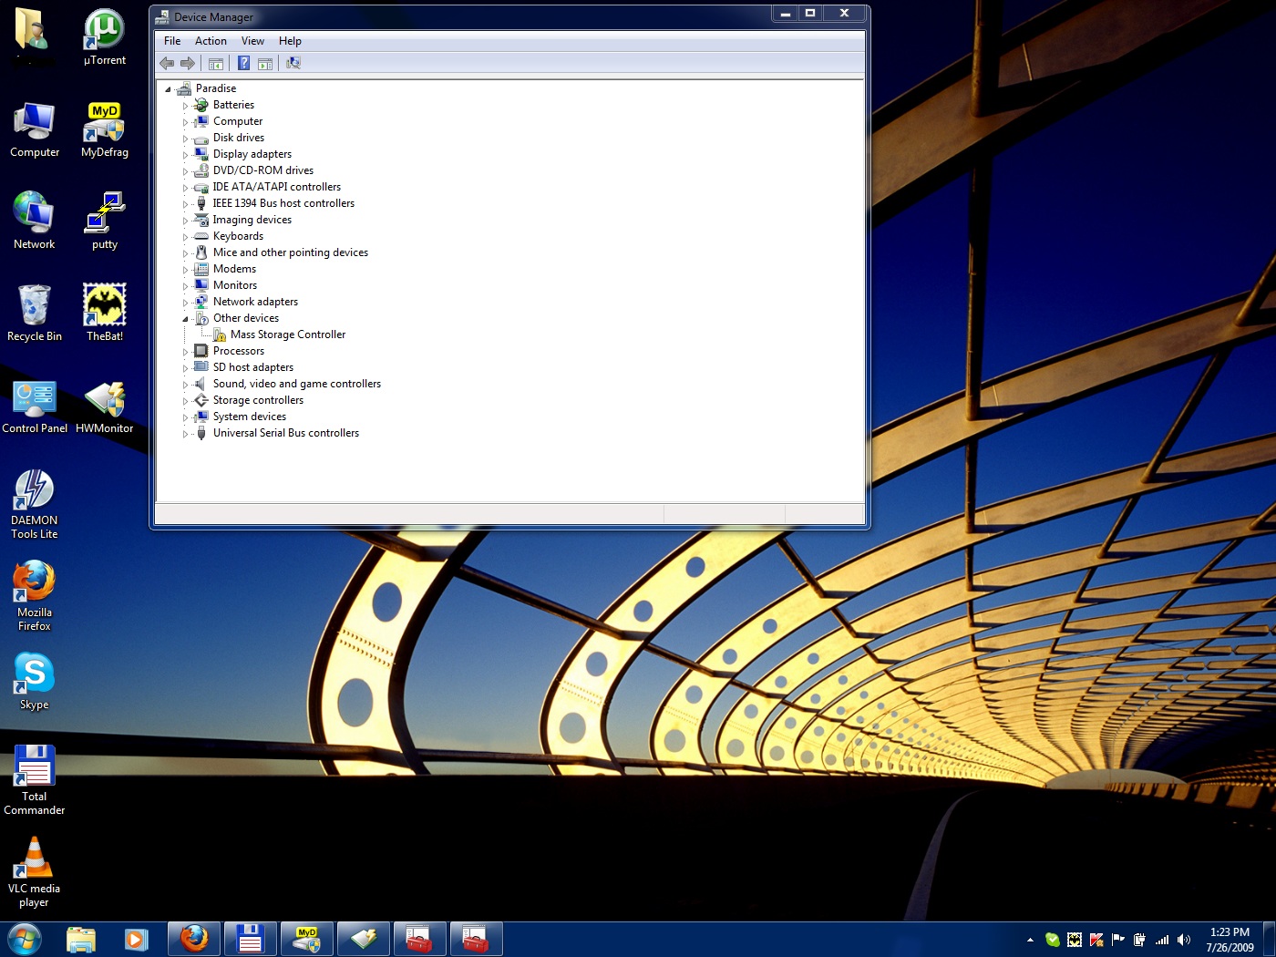The image size is (1276, 957).
Task: Click Scan for hardware changes toolbar icon
Action: [x=293, y=63]
